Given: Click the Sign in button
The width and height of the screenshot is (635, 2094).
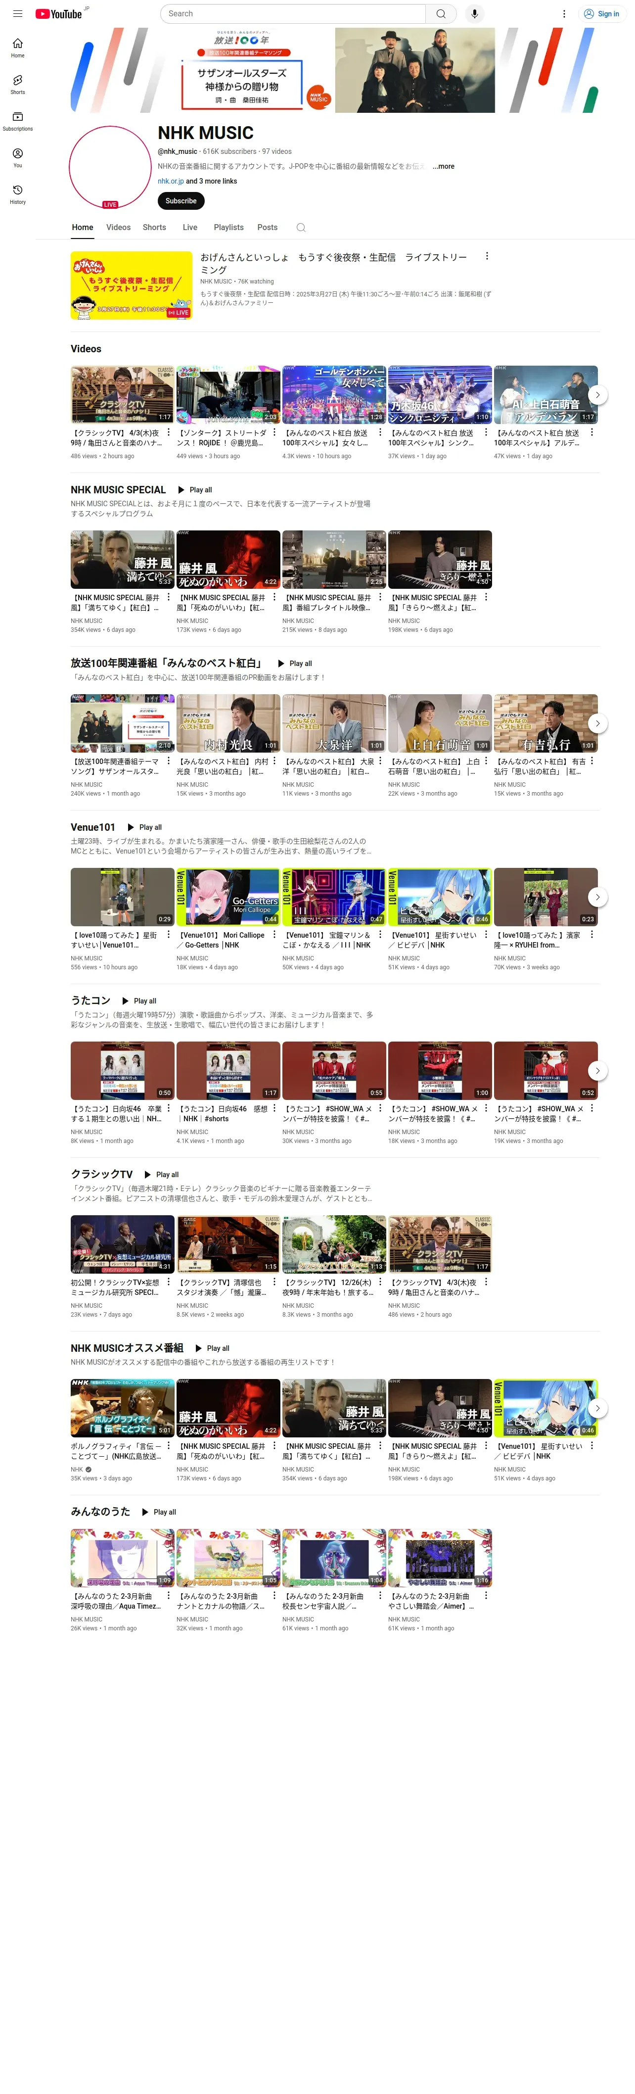Looking at the screenshot, I should coord(602,14).
